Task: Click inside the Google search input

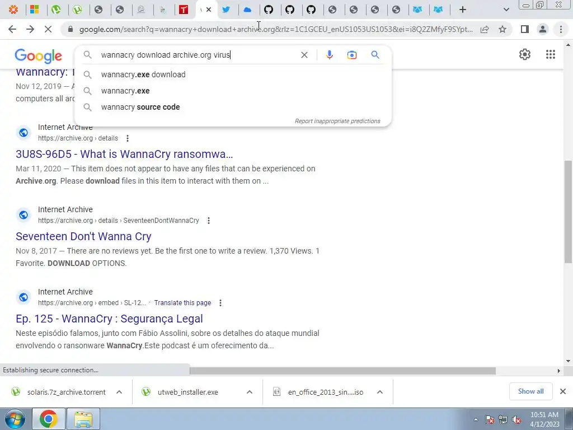Action: pyautogui.click(x=198, y=55)
